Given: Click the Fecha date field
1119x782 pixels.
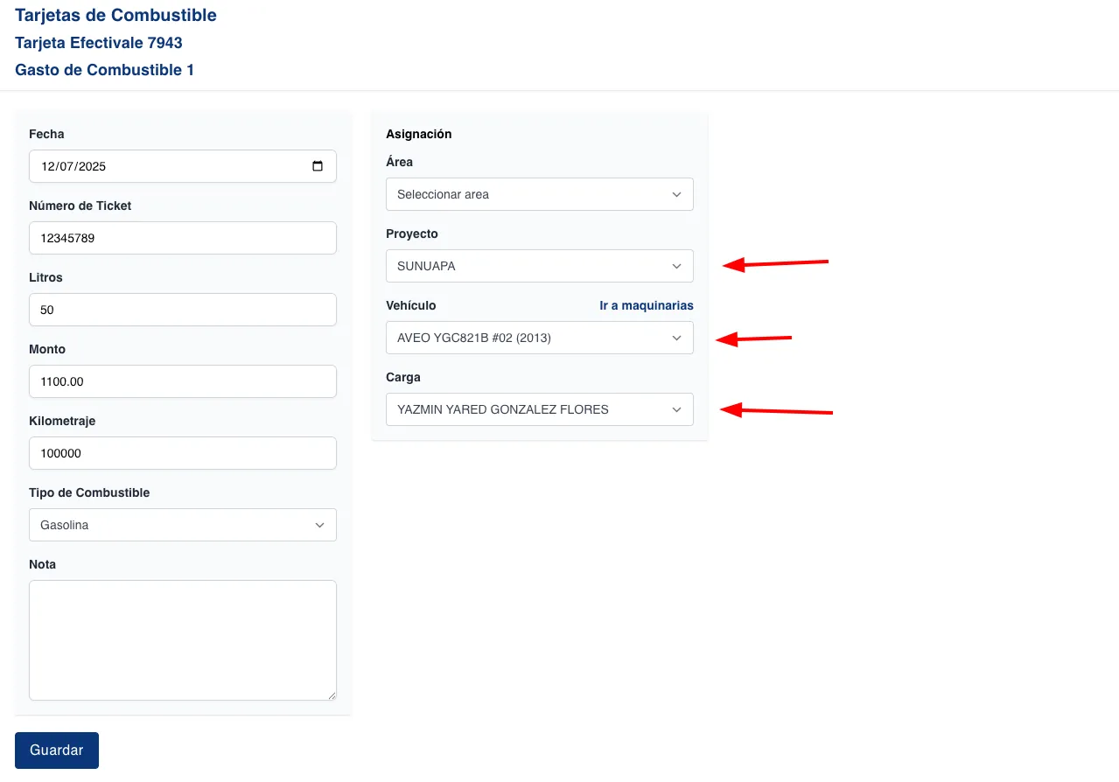Looking at the screenshot, I should point(166,166).
